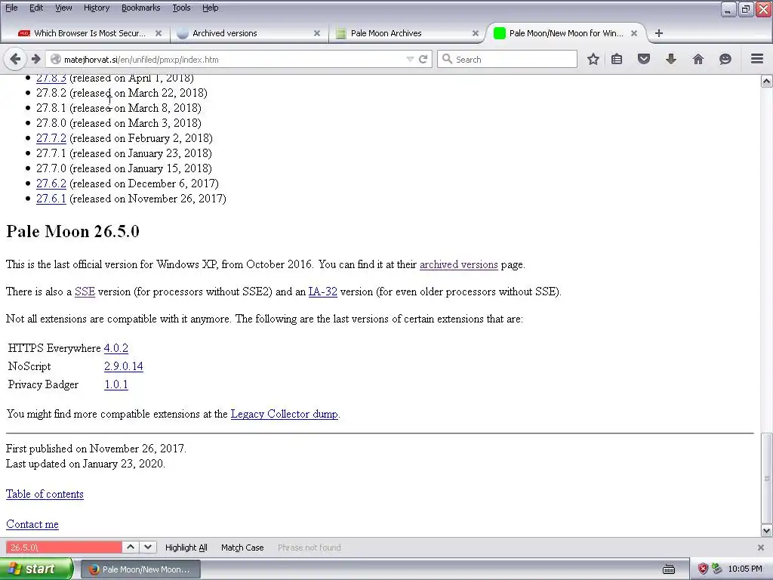Click the vertical scrollbar thumb
The image size is (773, 580).
point(767,477)
